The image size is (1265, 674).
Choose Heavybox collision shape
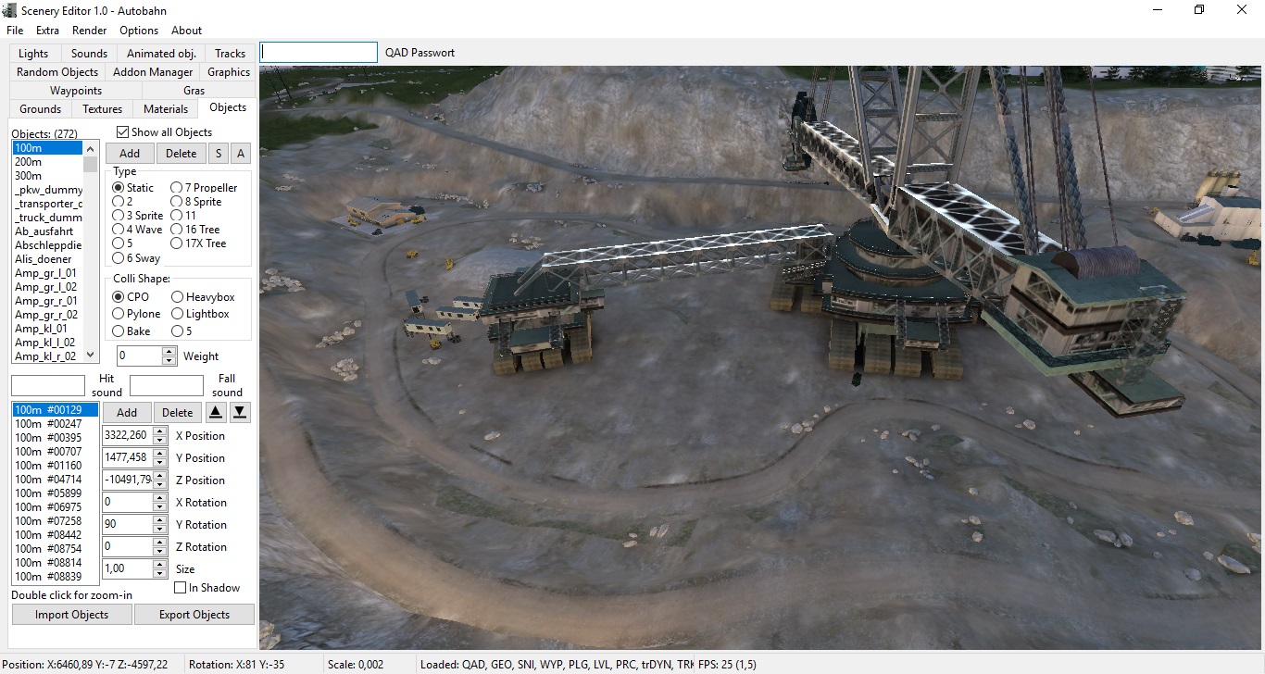coord(177,297)
